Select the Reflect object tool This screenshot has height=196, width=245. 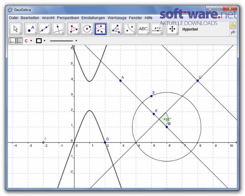129,29
